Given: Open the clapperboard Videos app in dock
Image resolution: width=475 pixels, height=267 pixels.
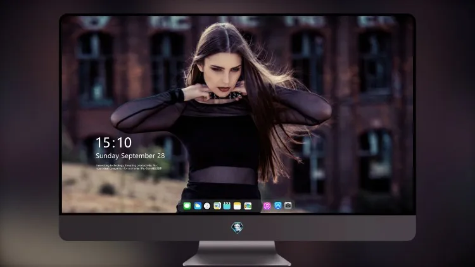Looking at the screenshot, I should tap(227, 206).
